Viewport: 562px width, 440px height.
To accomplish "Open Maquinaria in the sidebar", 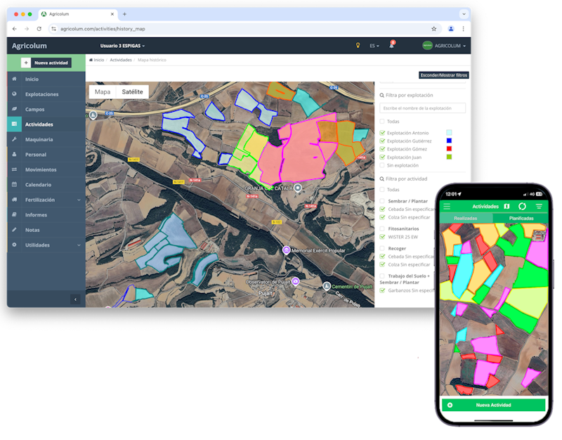I will click(x=39, y=139).
